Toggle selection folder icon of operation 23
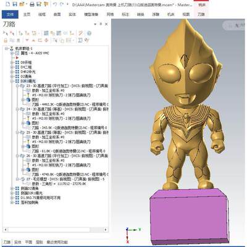This screenshot has height=247, width=247. (x=22, y=86)
